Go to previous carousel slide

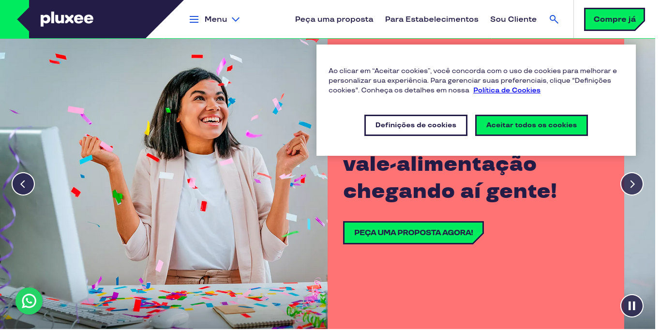[23, 184]
